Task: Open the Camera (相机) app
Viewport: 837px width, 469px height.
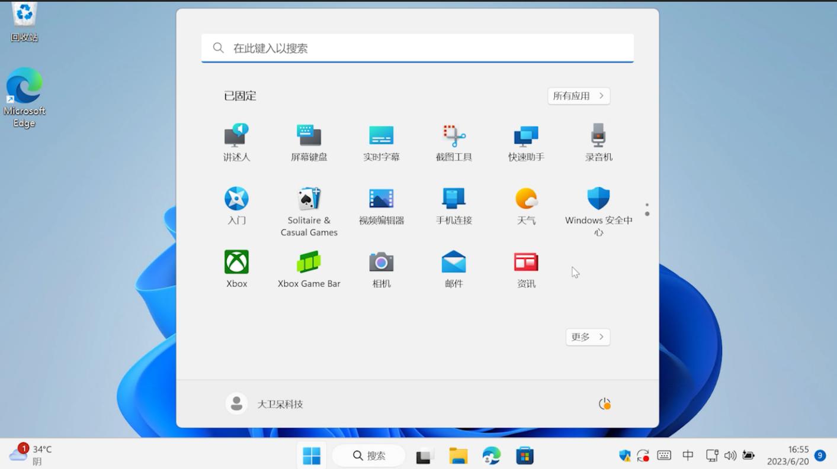Action: point(381,268)
